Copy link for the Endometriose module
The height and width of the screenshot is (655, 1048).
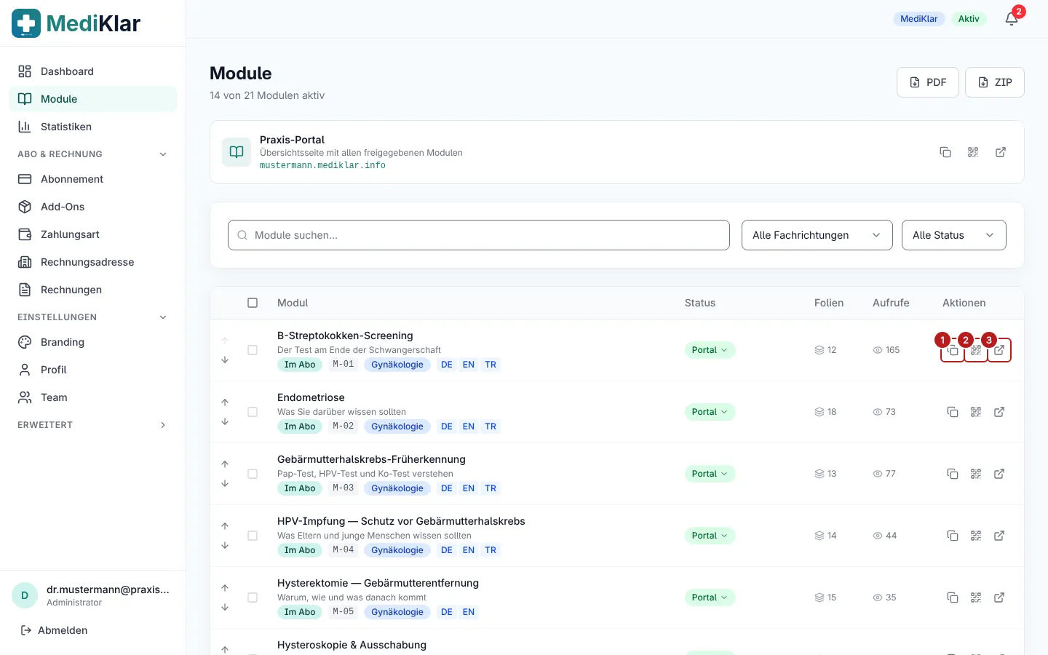click(x=953, y=412)
